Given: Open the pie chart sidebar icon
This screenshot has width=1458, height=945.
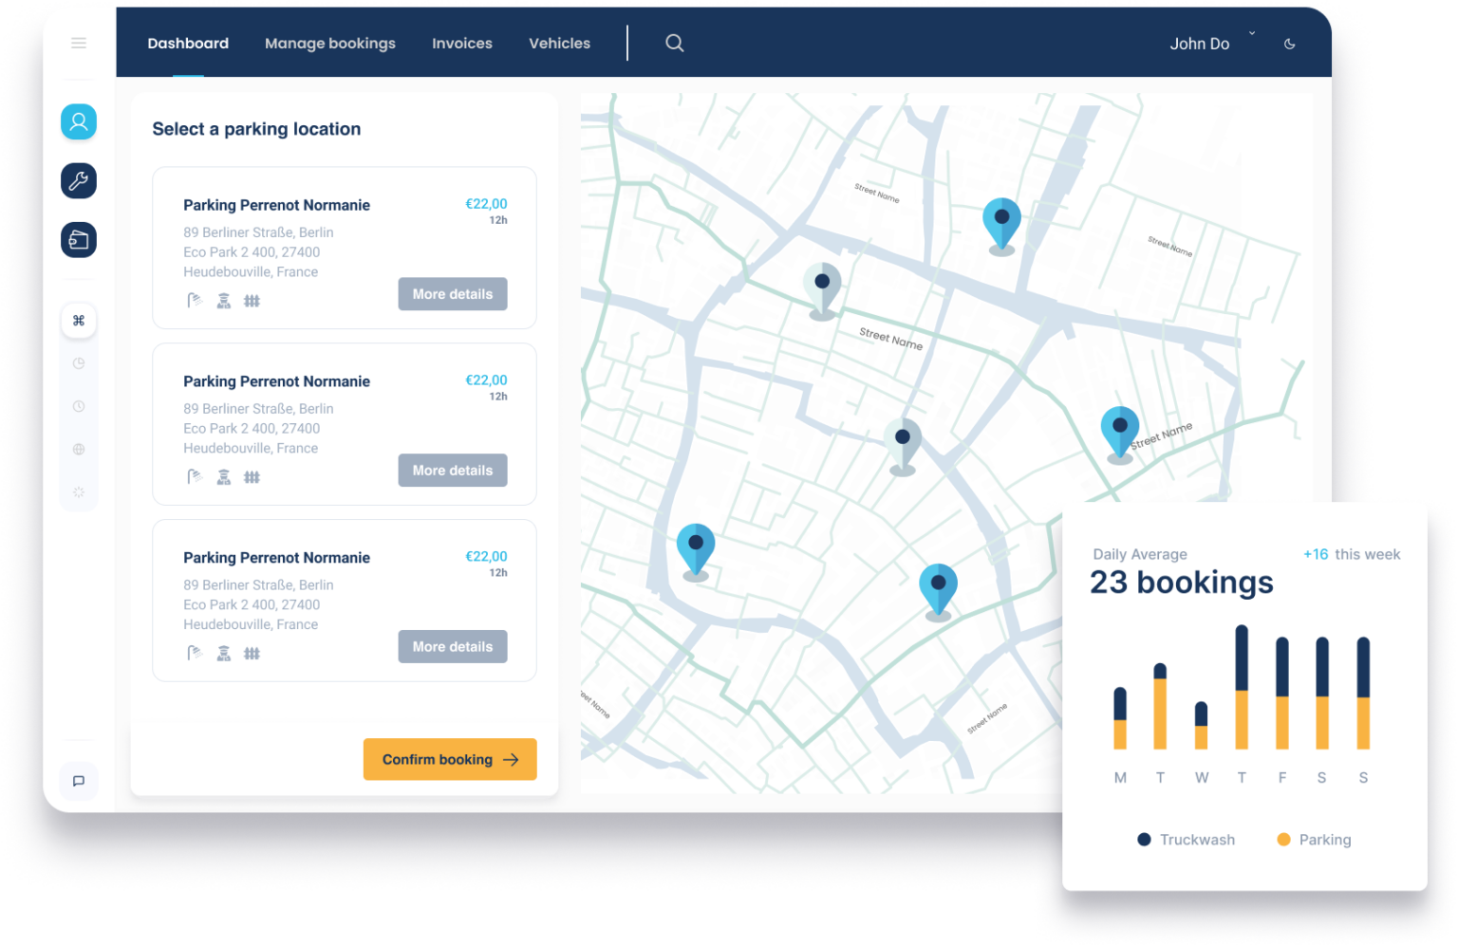Looking at the screenshot, I should click(79, 363).
